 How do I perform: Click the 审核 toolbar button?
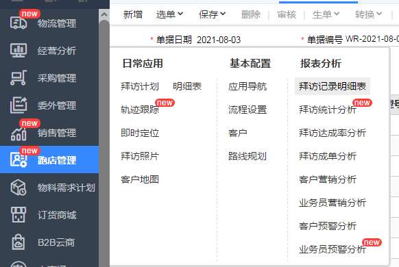[287, 14]
